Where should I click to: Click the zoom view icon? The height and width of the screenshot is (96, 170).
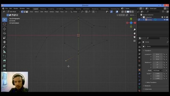134,30
